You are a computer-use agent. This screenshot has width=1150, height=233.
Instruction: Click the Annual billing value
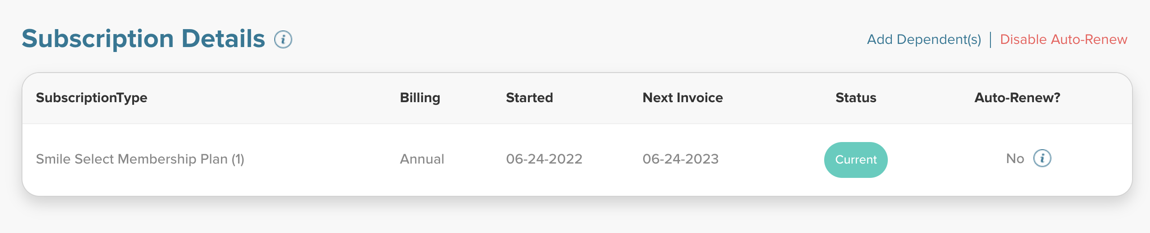point(422,159)
